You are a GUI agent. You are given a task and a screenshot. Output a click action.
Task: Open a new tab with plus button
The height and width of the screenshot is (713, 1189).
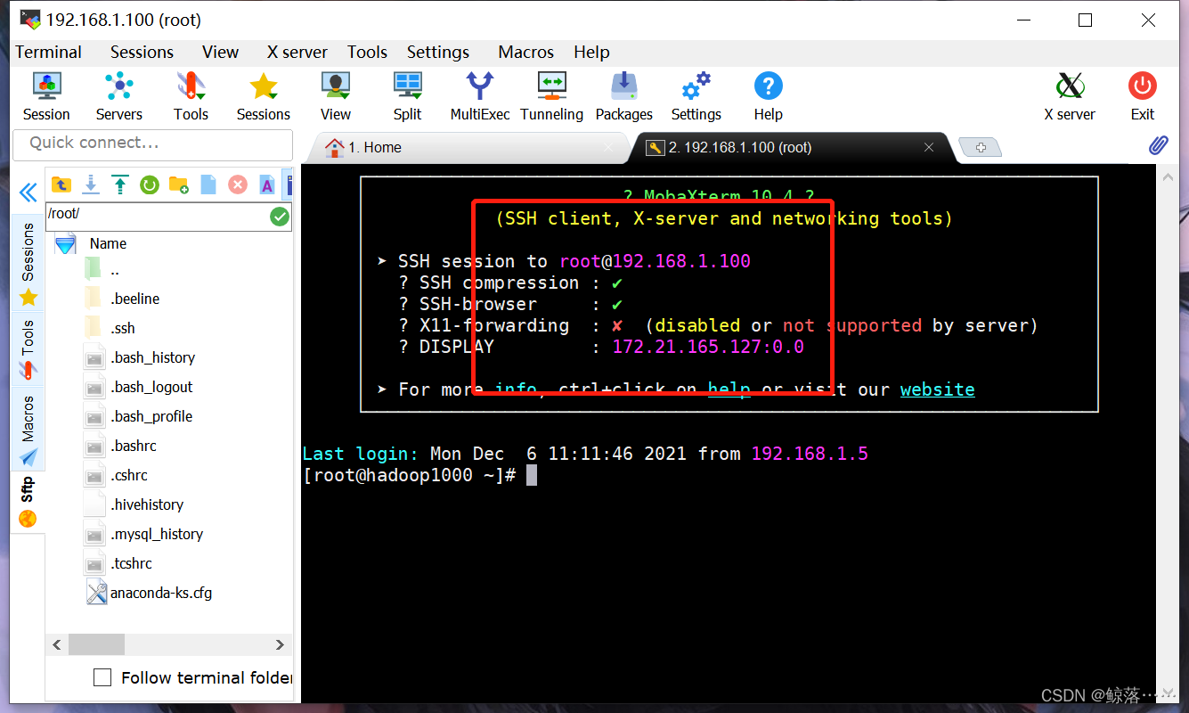click(981, 147)
